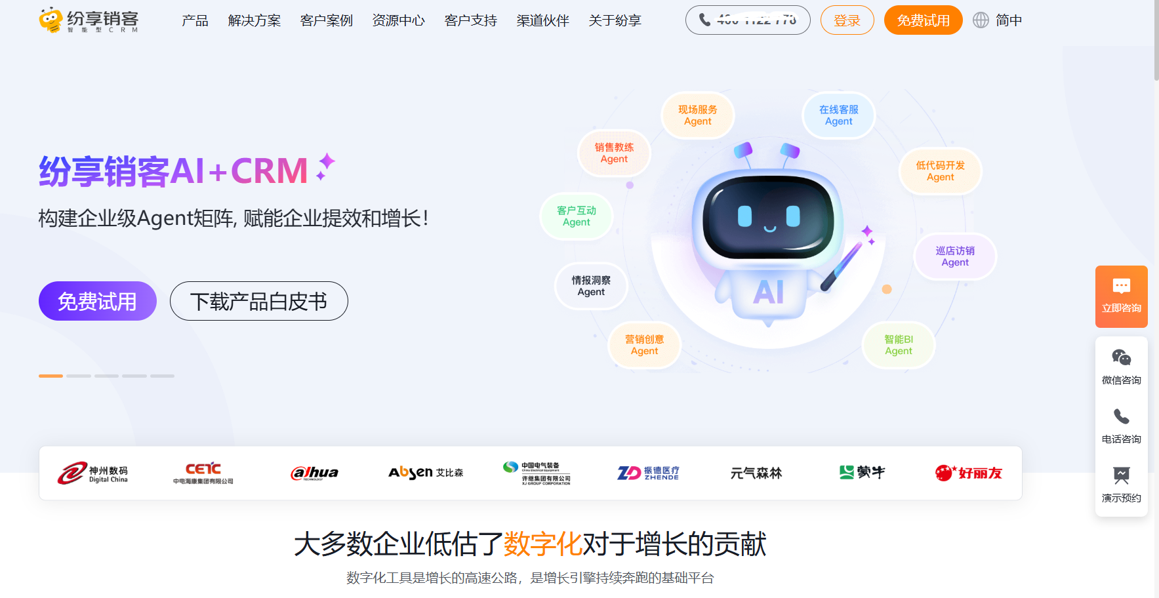Image resolution: width=1159 pixels, height=598 pixels.
Task: Expand the 解决方案 navigation menu
Action: pos(254,20)
